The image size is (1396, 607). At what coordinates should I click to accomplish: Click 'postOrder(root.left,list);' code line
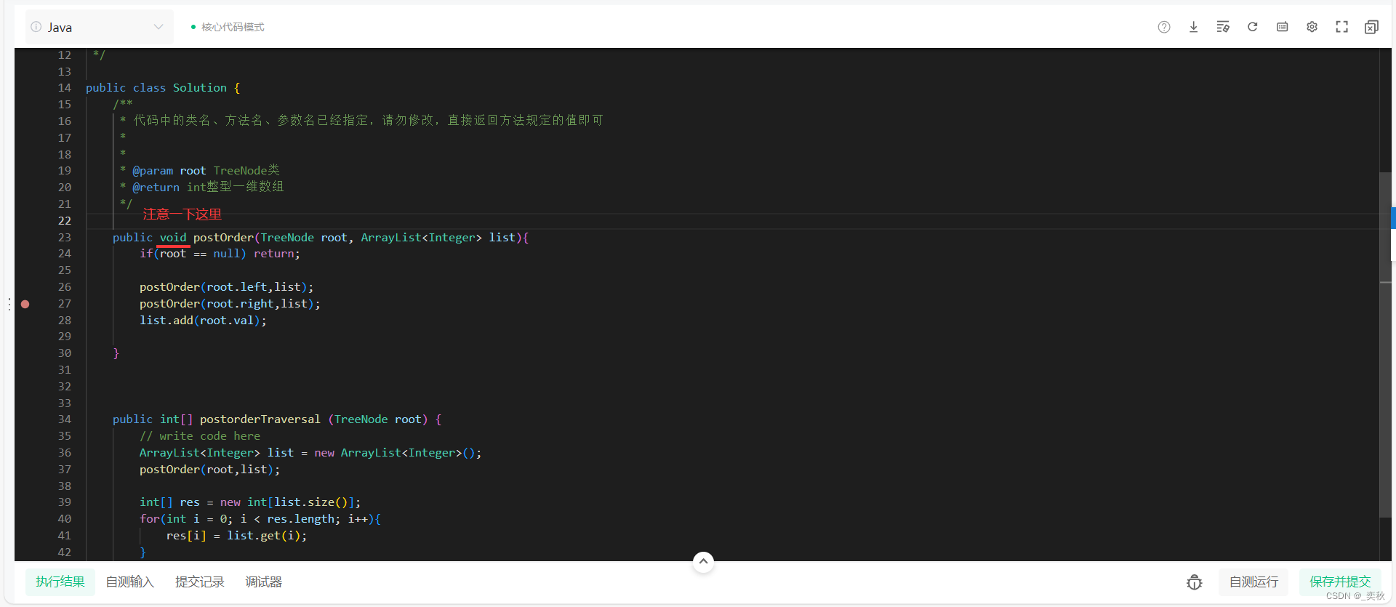pos(227,287)
